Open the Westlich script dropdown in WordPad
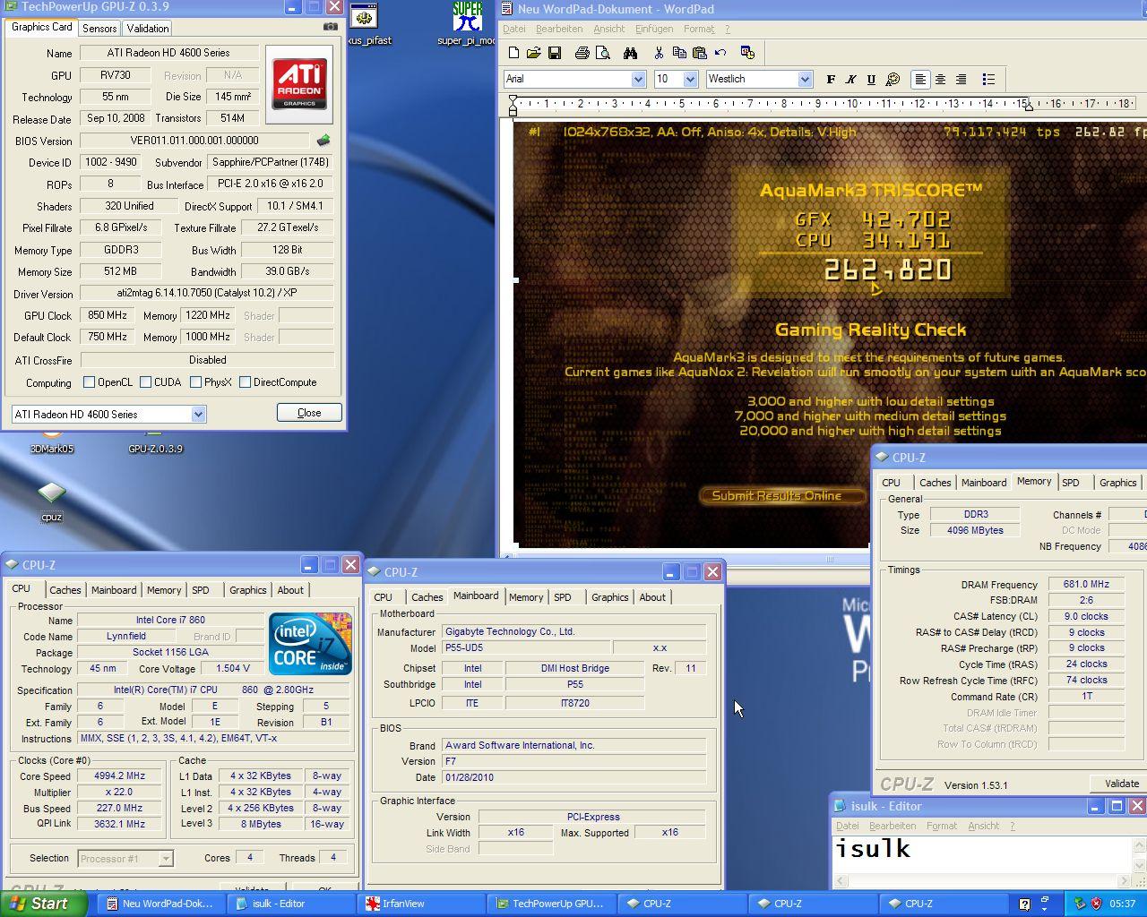The width and height of the screenshot is (1147, 917). pyautogui.click(x=805, y=79)
